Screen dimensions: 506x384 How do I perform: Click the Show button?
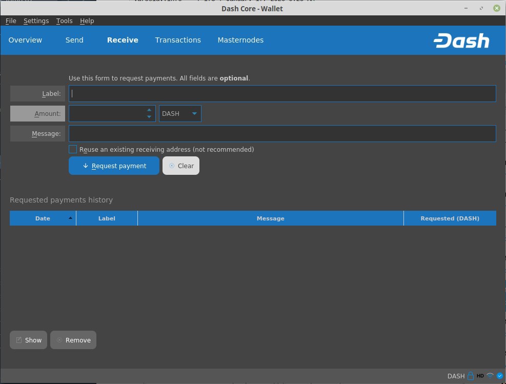pos(28,340)
